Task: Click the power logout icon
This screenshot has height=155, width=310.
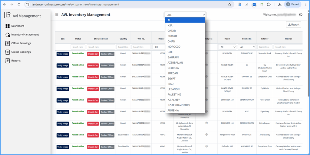Action: pos(301,15)
